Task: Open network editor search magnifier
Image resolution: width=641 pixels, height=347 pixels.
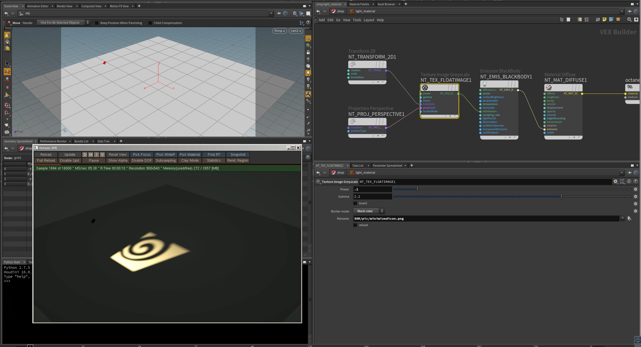Action: click(629, 20)
